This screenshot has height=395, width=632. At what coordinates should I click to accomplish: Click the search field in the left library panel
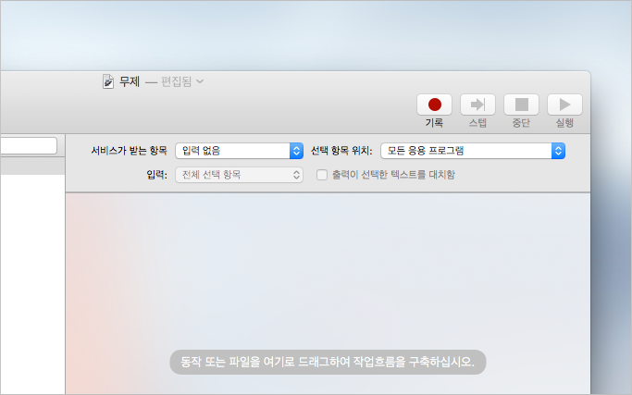tap(28, 145)
